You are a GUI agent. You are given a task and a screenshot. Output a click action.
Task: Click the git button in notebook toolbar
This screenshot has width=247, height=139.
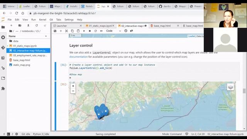pyautogui.click(x=132, y=31)
